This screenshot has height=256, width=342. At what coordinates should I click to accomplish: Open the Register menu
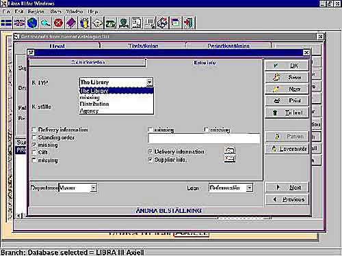pyautogui.click(x=36, y=12)
